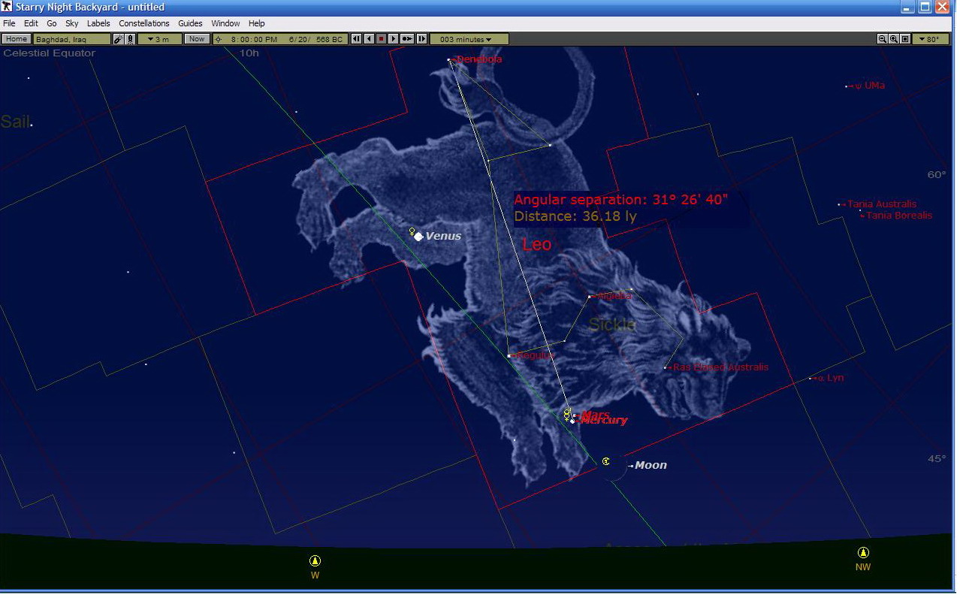Click the Mercury label
This screenshot has height=598, width=960.
[x=604, y=421]
